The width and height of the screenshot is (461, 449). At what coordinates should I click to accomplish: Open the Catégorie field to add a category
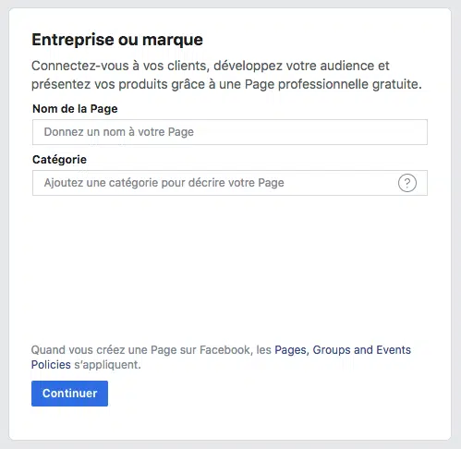(230, 183)
